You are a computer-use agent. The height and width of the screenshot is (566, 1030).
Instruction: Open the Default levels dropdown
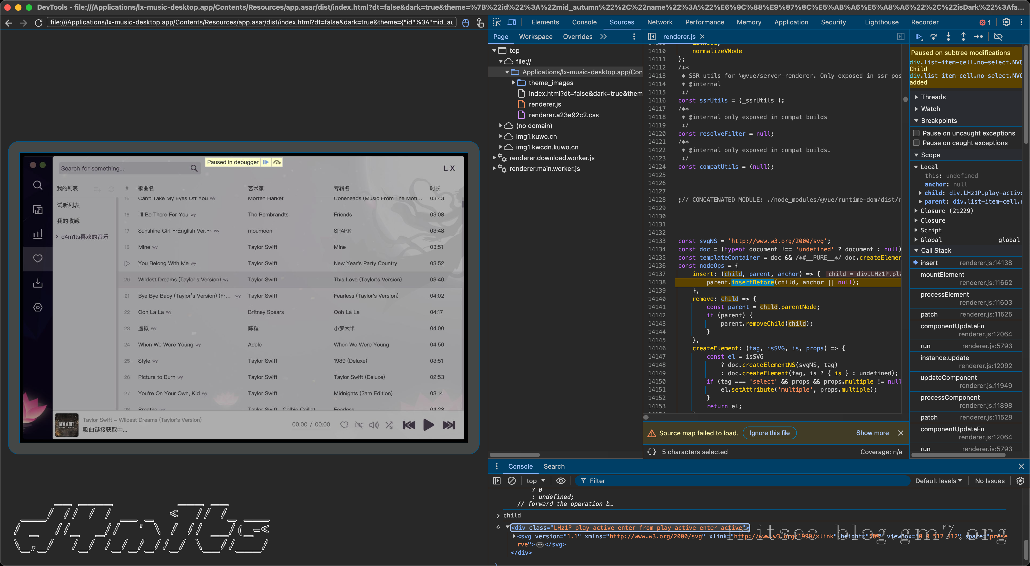938,481
